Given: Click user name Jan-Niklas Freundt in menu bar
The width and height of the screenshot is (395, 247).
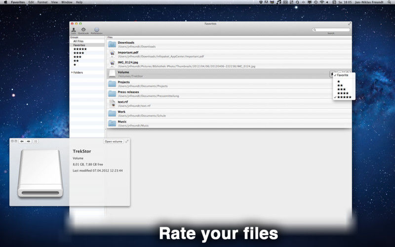Looking at the screenshot, I should pos(369,2).
